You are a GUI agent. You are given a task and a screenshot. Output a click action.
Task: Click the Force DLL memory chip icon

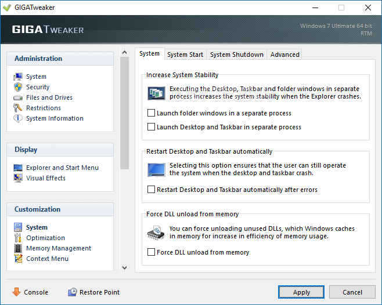(156, 233)
